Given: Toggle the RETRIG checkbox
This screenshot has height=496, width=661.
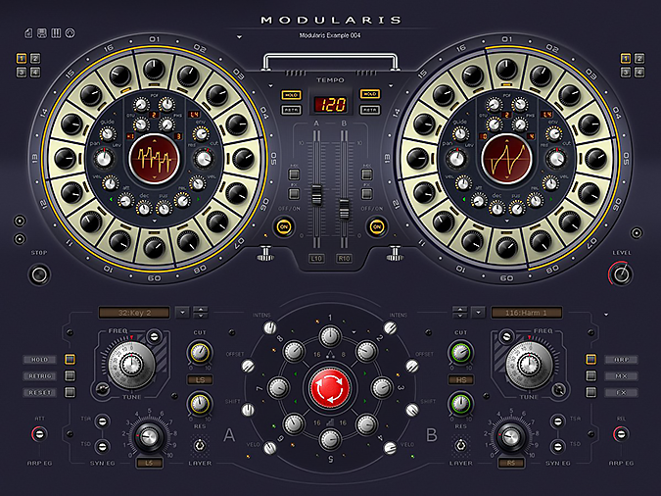Looking at the screenshot, I should (70, 375).
